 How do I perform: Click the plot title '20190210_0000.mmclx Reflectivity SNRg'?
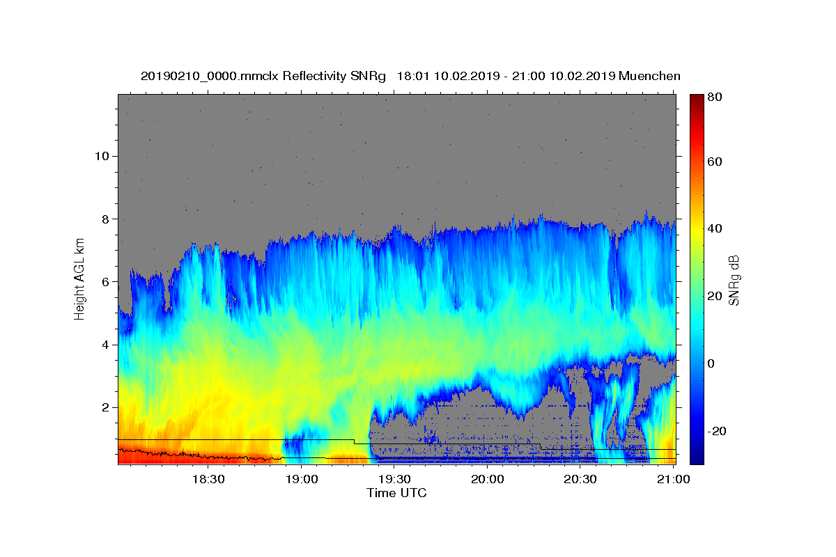(263, 76)
